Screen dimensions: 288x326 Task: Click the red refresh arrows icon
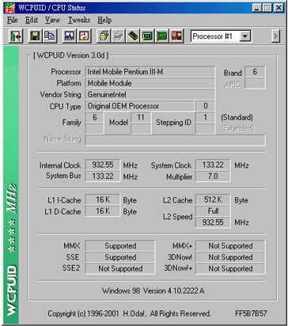(x=84, y=36)
